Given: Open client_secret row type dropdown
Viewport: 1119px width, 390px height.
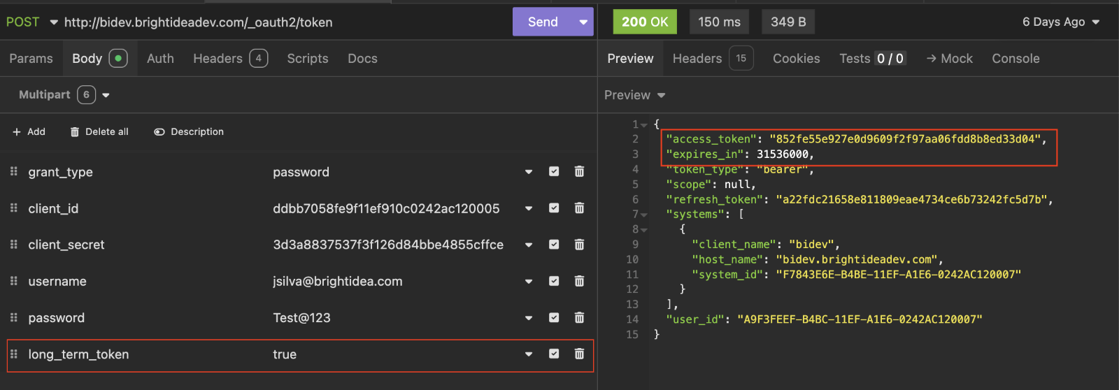Looking at the screenshot, I should click(529, 245).
